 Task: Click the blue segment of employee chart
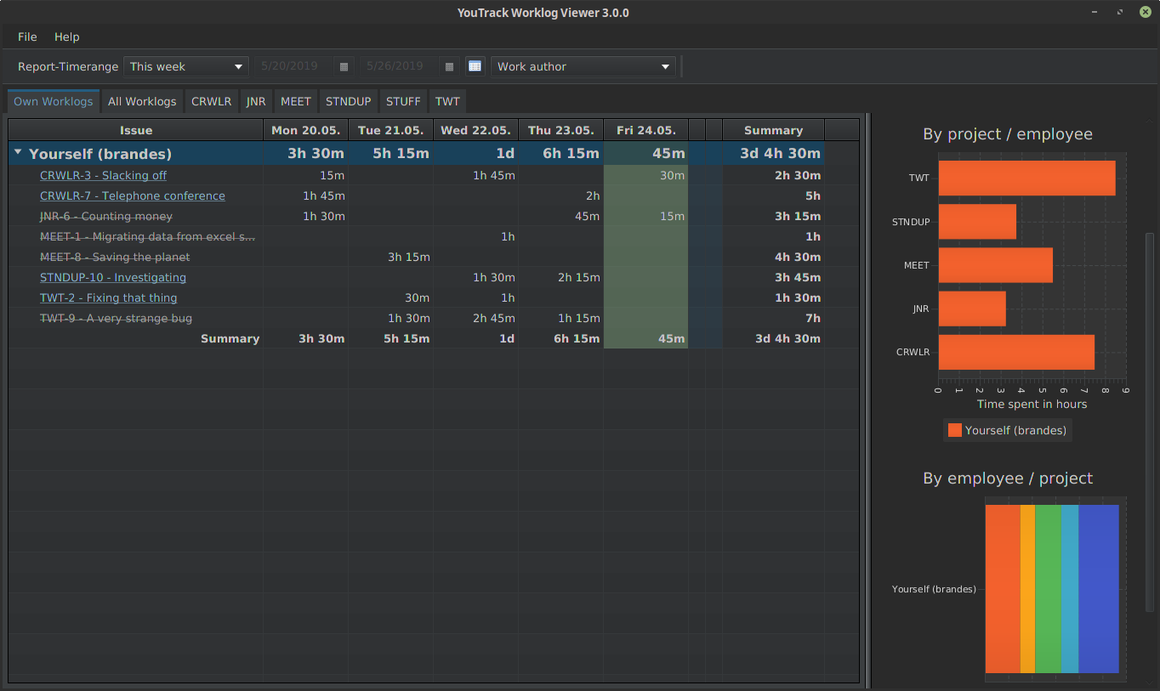click(1099, 589)
